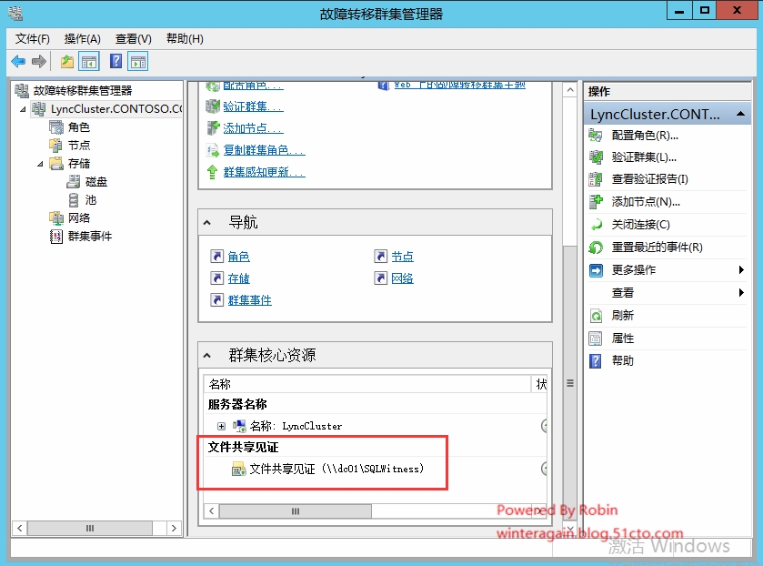Open the Help question mark toolbar icon
The height and width of the screenshot is (566, 763).
pos(115,61)
